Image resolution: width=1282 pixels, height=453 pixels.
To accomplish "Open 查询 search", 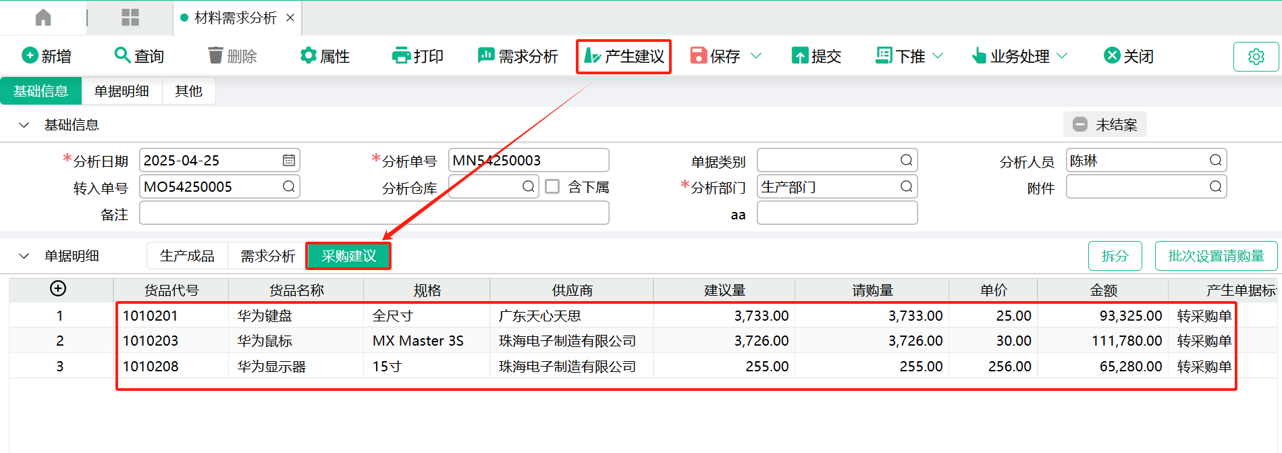I will 139,56.
